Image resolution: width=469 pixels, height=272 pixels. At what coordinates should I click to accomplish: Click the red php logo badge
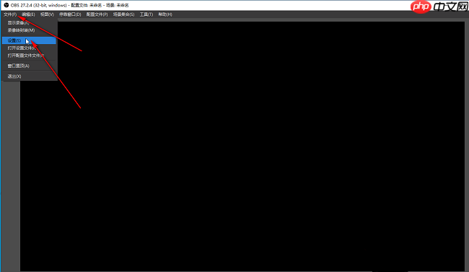[x=421, y=7]
